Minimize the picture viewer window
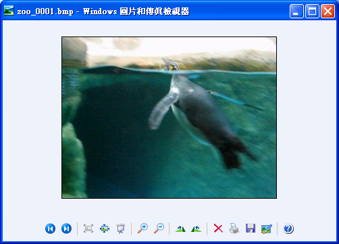 296,11
